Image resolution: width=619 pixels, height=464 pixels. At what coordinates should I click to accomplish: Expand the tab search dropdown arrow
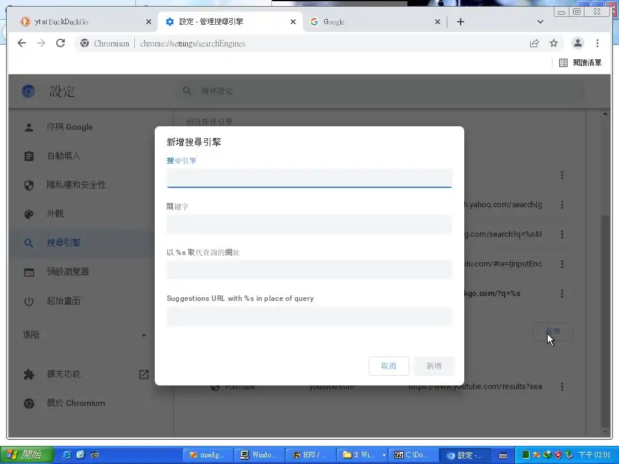(x=540, y=22)
